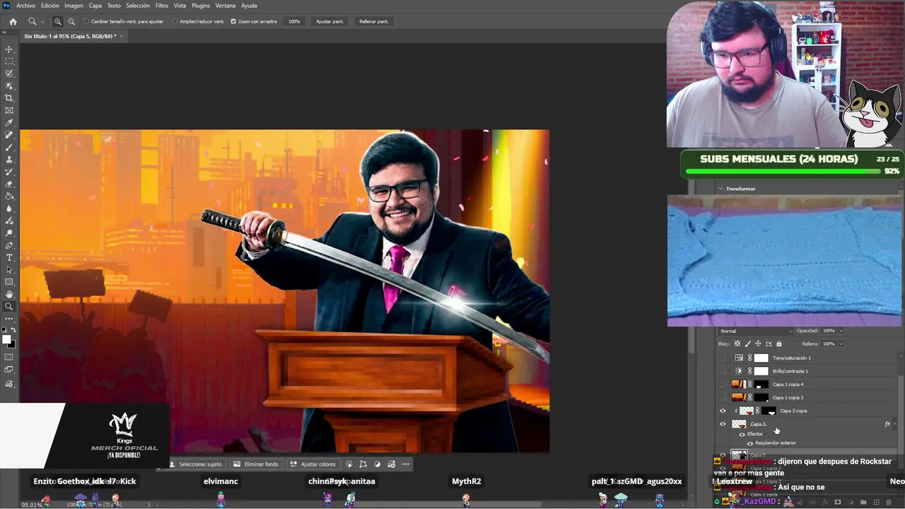Select the Eraser tool
905x509 pixels.
[x=9, y=184]
